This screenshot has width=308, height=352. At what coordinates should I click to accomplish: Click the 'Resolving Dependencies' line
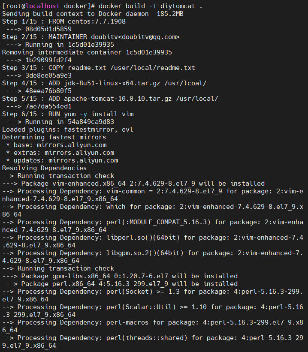pos(44,168)
